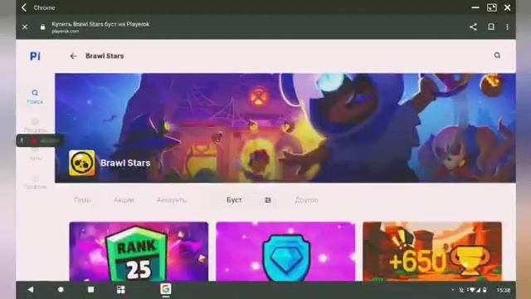Open the apps grid icon in taskbar
531x299 pixels.
click(x=121, y=290)
